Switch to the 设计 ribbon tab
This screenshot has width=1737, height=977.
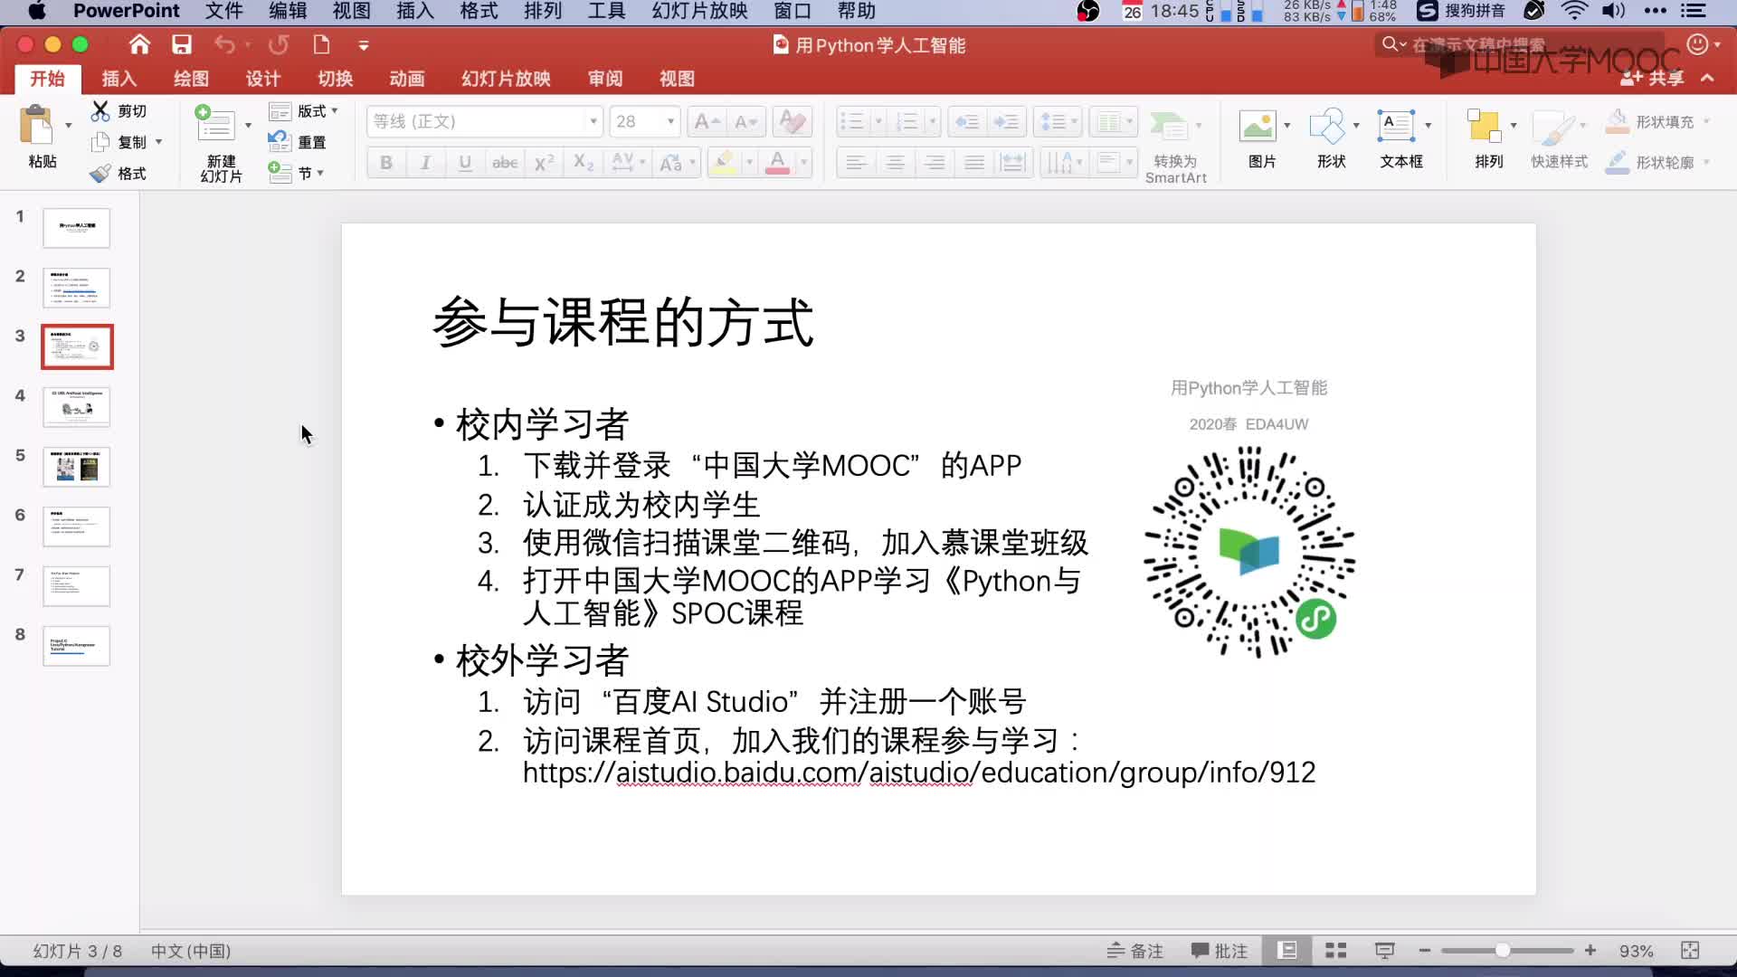(263, 79)
